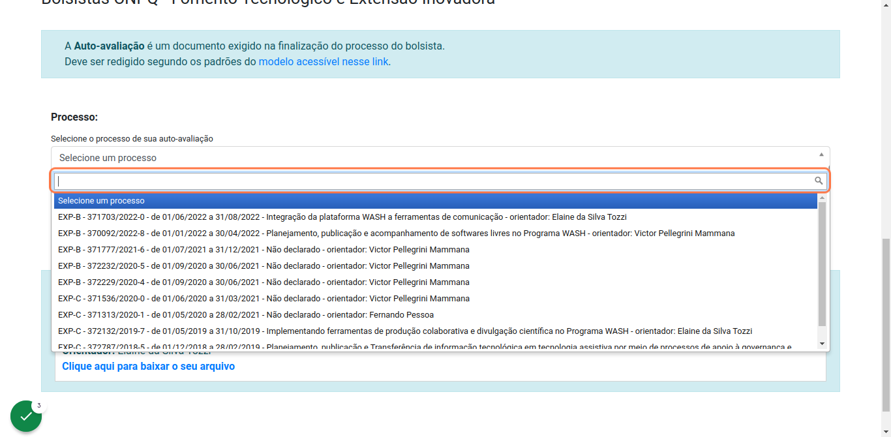Select the highlighted 'Selecione um processo' option
Screen dimensions: 891x437
[x=435, y=201]
